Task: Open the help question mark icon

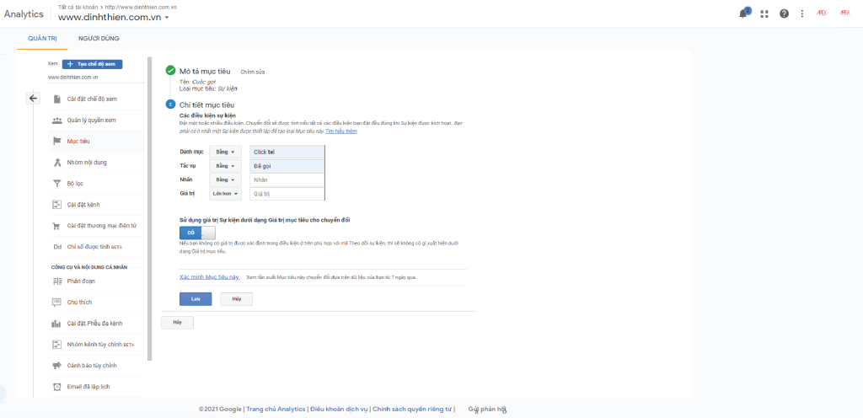Action: point(784,13)
